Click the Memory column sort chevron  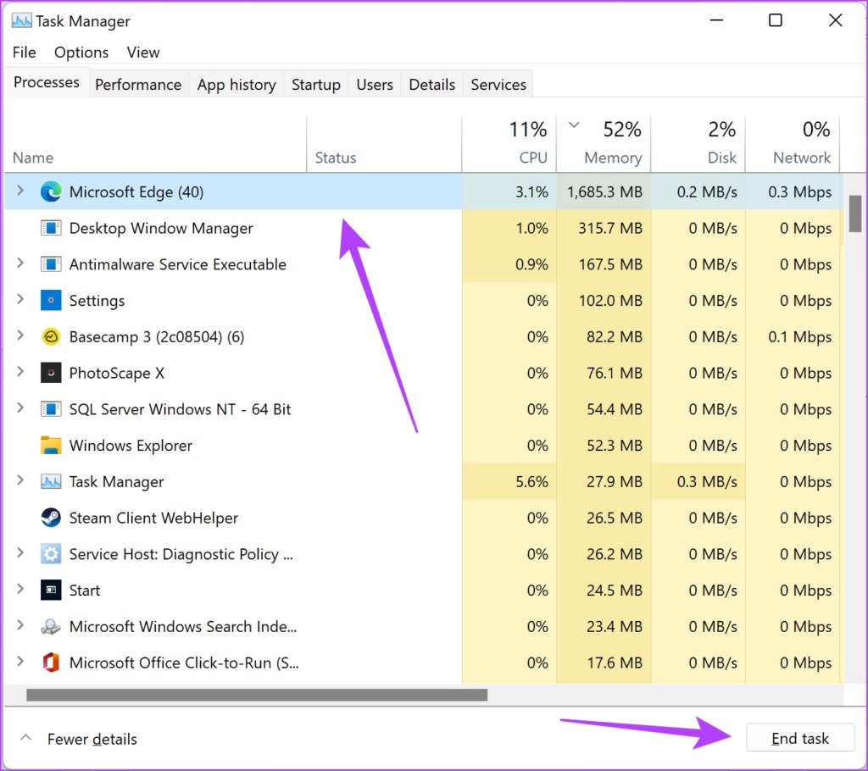point(575,124)
